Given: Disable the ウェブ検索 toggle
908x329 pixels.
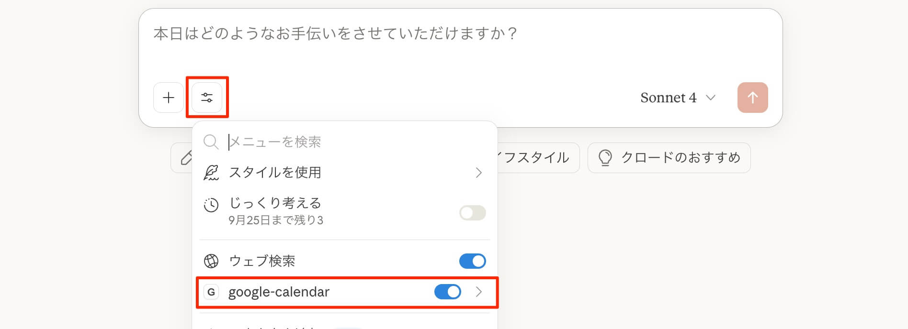Looking at the screenshot, I should pos(472,261).
